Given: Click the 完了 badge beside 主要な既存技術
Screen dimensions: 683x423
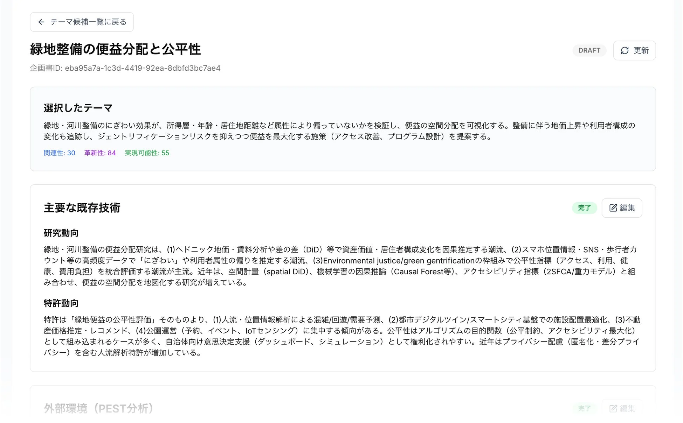Looking at the screenshot, I should pos(585,207).
